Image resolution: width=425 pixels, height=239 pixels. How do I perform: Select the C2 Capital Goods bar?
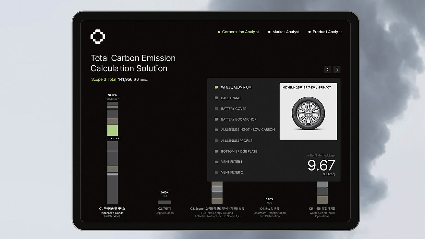pyautogui.click(x=165, y=202)
